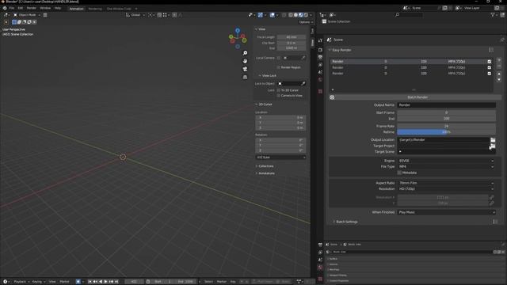Open the Object Mode dropdown
Image resolution: width=507 pixels, height=285 pixels.
[x=27, y=15]
